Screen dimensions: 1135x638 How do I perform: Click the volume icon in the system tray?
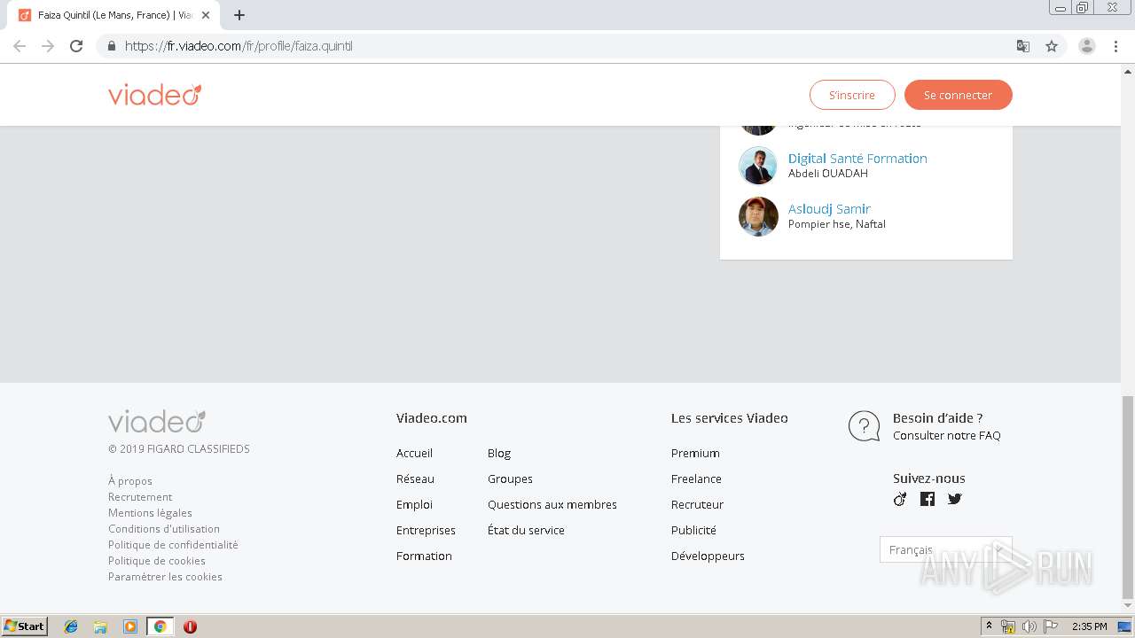1029,626
